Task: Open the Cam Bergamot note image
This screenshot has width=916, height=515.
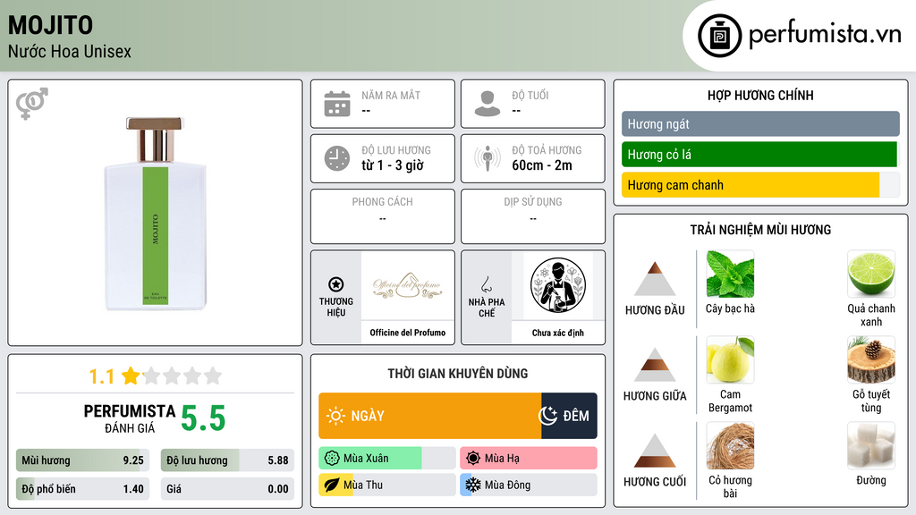Action: coord(730,360)
